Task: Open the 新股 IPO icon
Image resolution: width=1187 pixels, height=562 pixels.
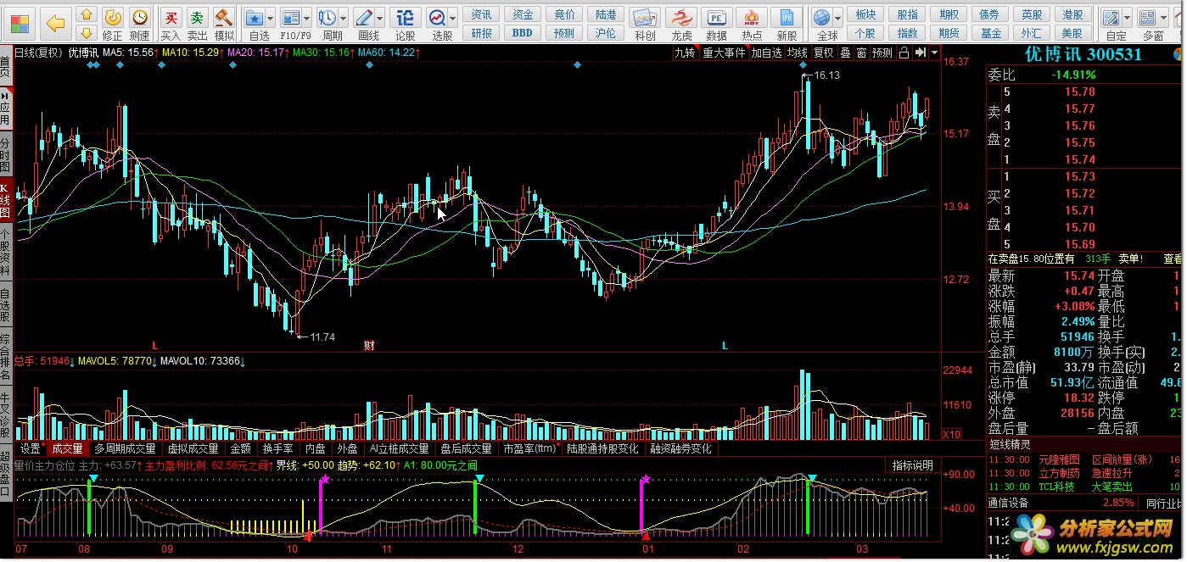Action: tap(787, 19)
